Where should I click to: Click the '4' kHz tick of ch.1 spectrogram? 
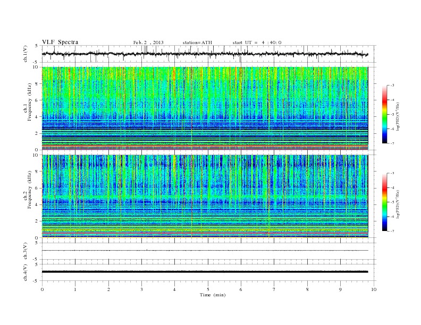pyautogui.click(x=37, y=117)
